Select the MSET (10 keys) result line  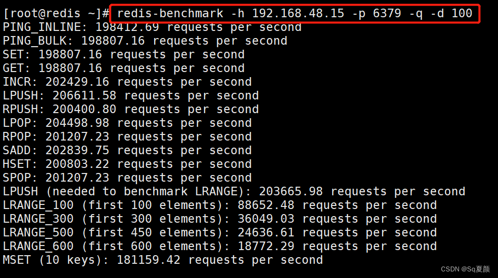[163, 260]
